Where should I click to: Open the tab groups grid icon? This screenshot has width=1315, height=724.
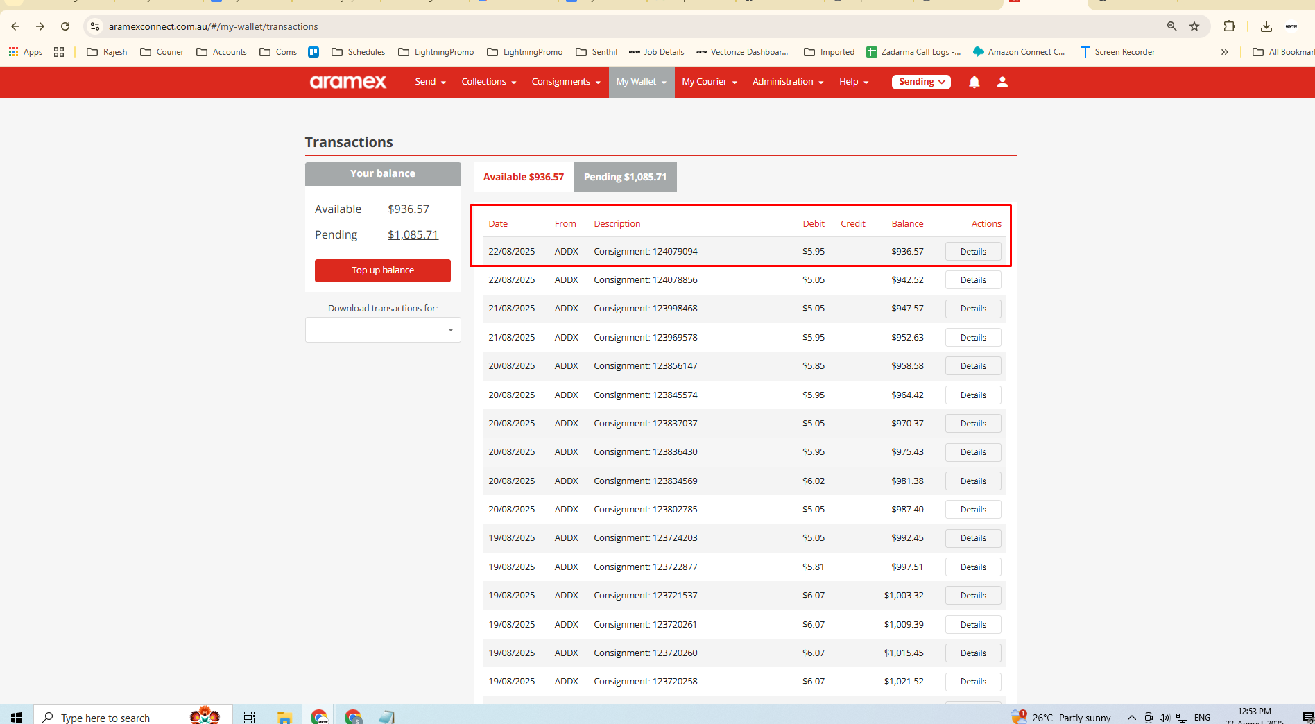59,52
